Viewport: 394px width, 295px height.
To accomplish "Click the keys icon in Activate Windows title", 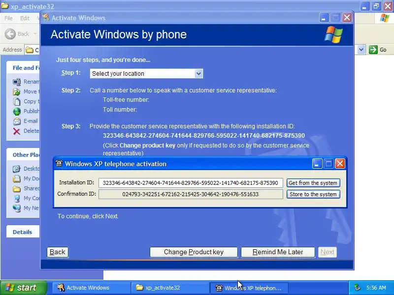I will (46, 18).
